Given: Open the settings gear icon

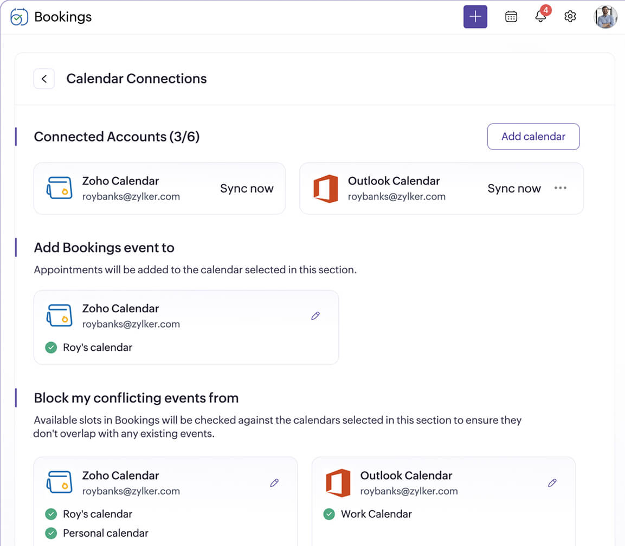Looking at the screenshot, I should [x=570, y=17].
